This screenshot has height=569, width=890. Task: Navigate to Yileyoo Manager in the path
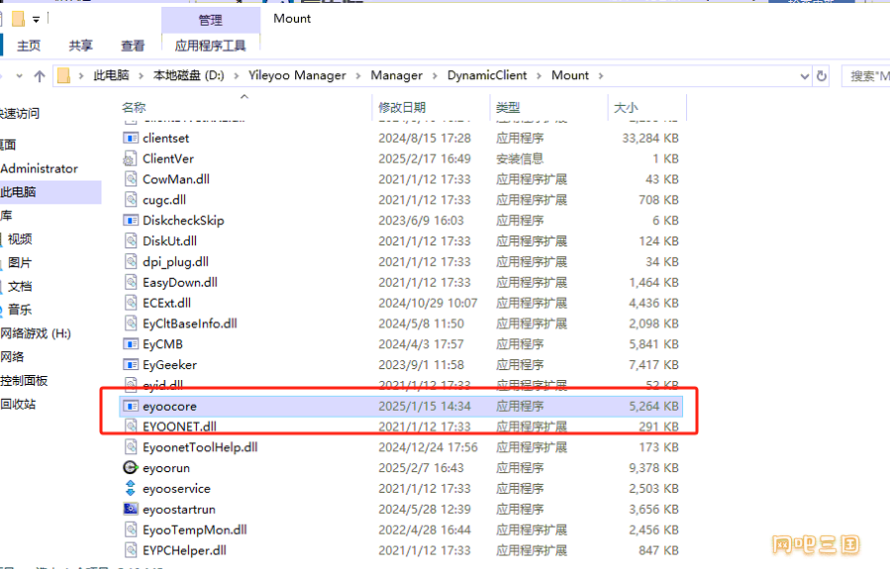pyautogui.click(x=297, y=75)
